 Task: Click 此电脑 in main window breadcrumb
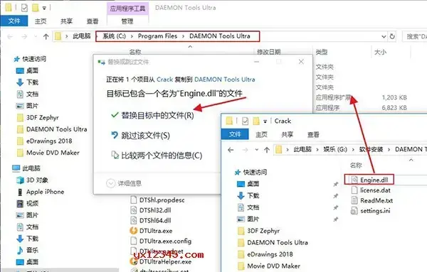[82, 36]
